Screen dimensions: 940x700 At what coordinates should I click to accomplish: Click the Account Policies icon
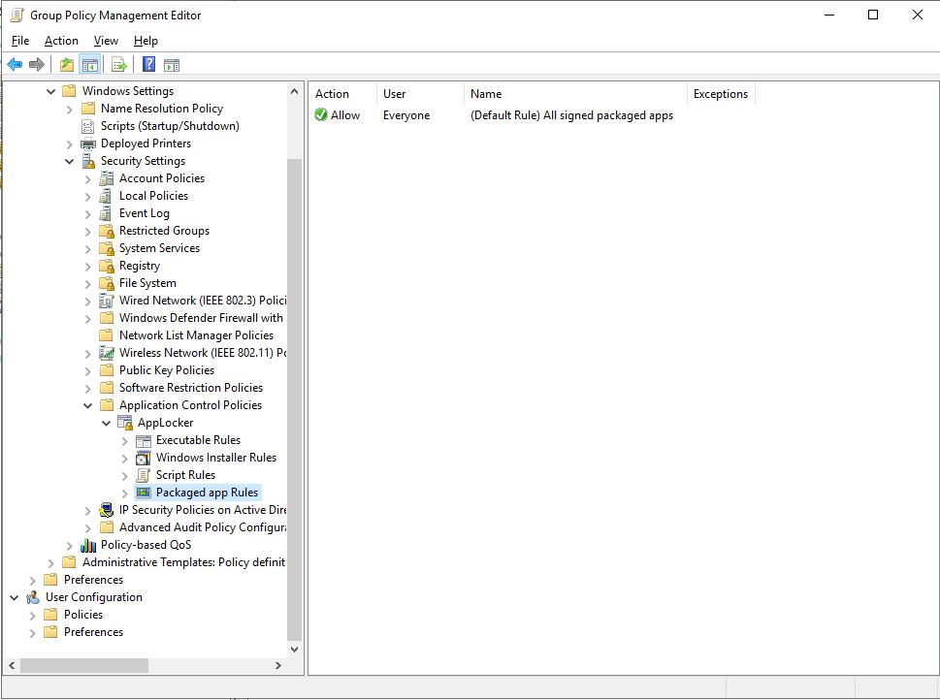[x=106, y=178]
